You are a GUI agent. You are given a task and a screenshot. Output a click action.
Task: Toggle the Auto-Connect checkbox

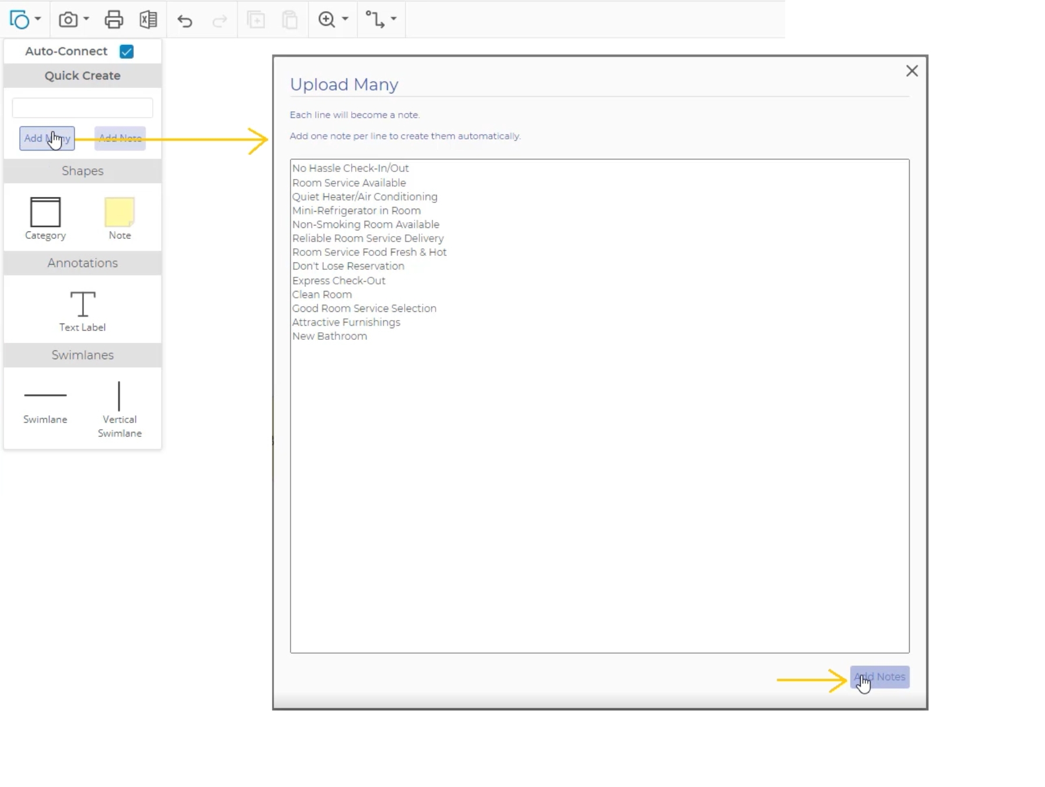point(127,51)
